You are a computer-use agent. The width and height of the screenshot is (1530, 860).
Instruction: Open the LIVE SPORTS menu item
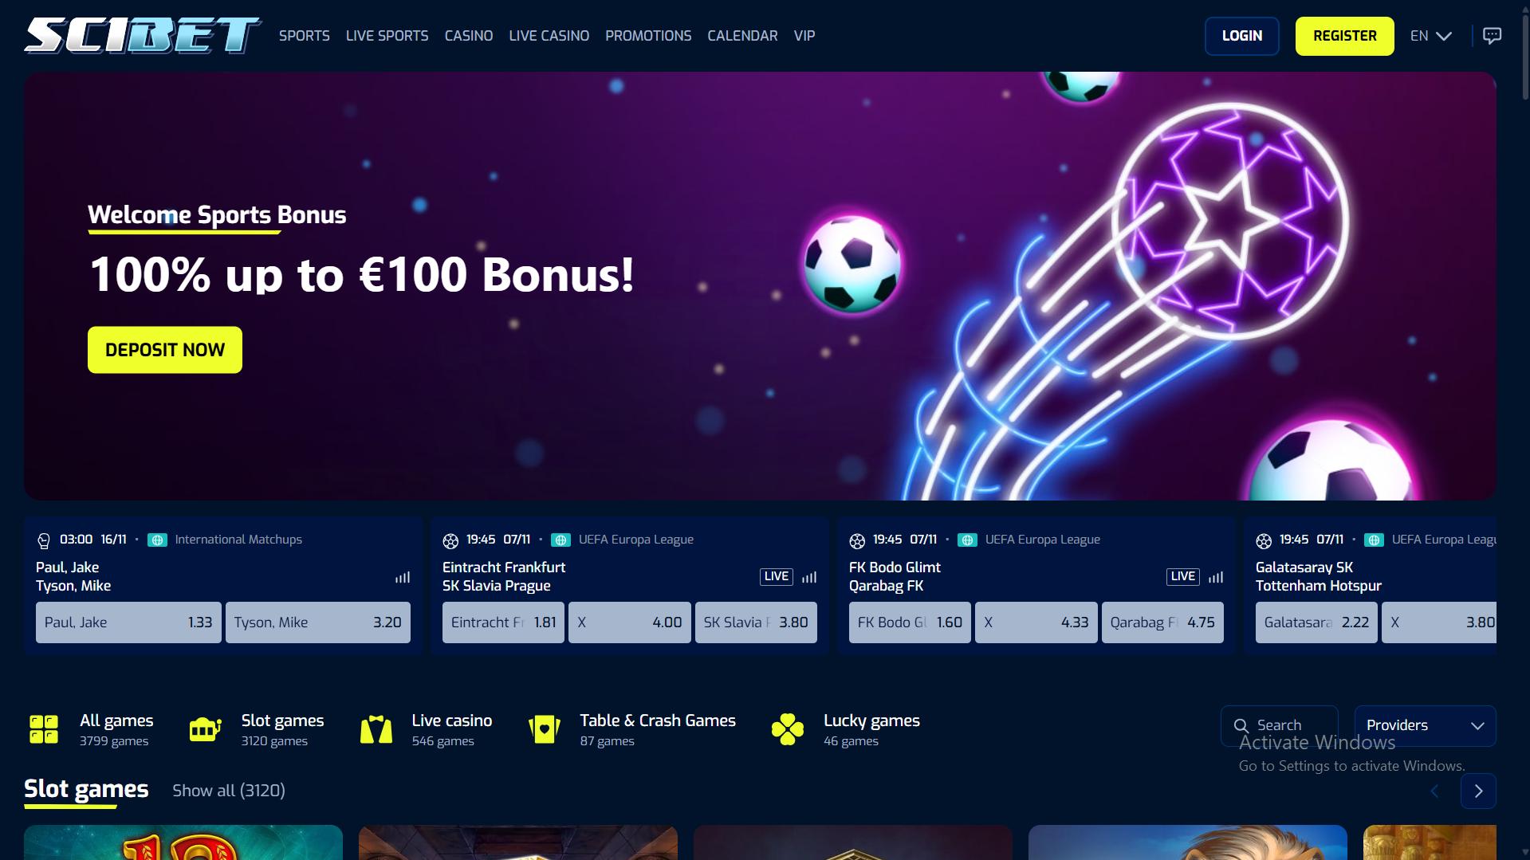(x=387, y=36)
